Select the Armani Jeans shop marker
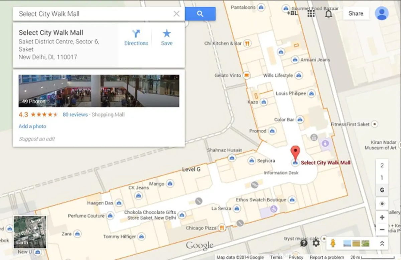Viewport: 401px width, 260px height. tap(295, 60)
